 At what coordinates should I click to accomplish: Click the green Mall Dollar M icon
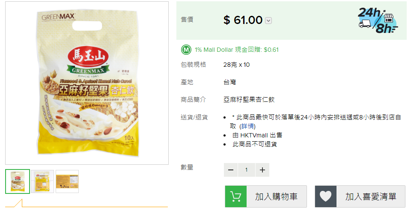[186, 49]
